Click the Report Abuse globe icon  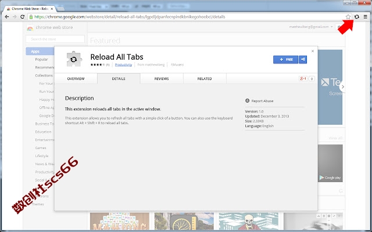tap(247, 100)
